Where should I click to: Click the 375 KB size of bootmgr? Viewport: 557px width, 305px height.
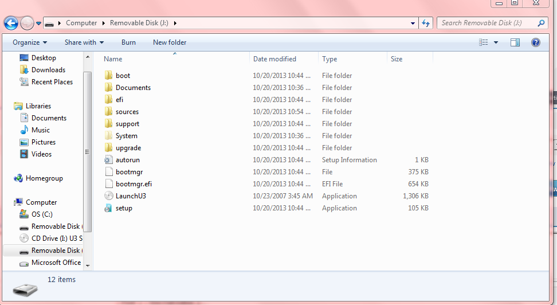(x=418, y=172)
